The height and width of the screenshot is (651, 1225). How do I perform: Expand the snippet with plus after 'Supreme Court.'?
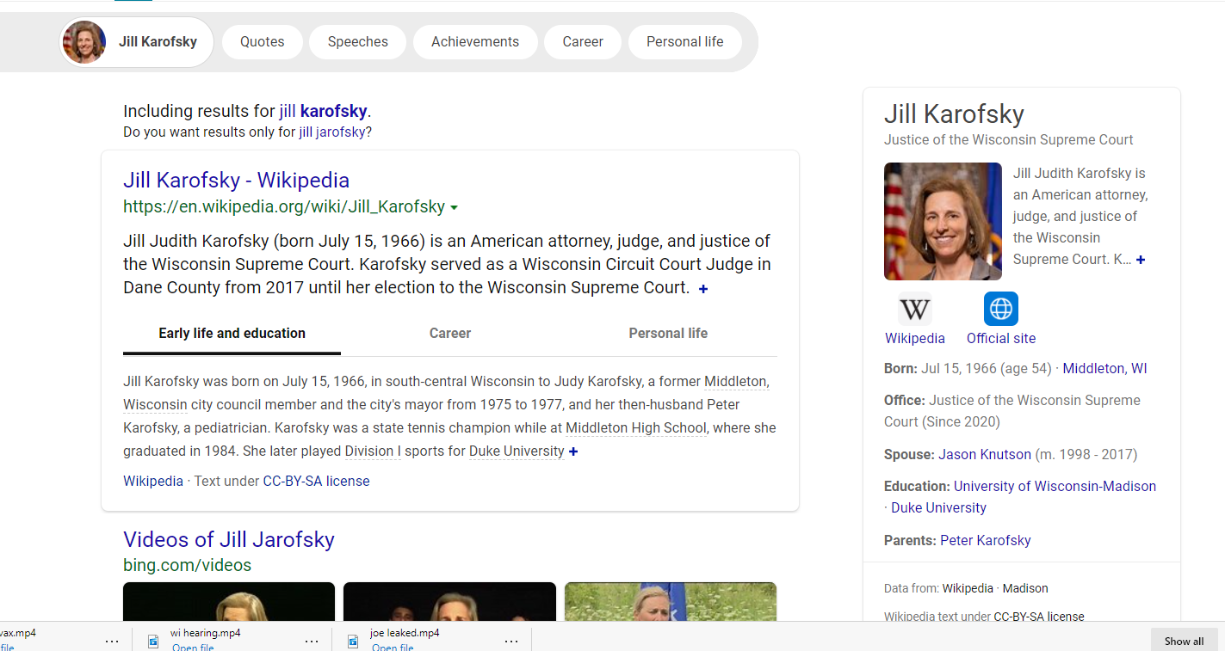pos(703,289)
